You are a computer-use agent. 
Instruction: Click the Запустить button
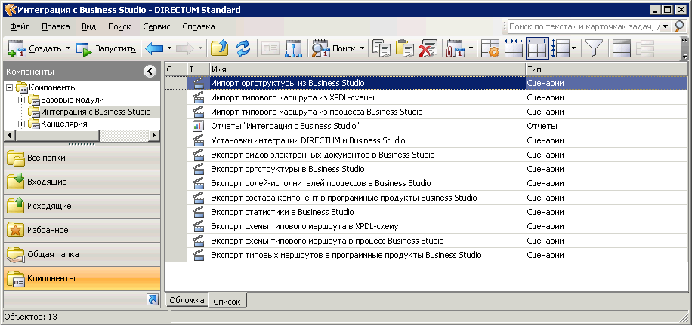coord(107,49)
